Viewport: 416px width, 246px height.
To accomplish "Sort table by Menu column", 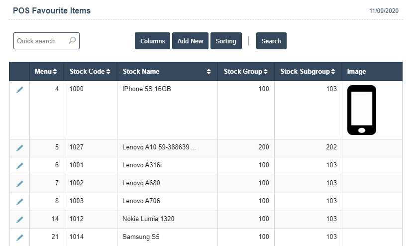I will [x=46, y=72].
